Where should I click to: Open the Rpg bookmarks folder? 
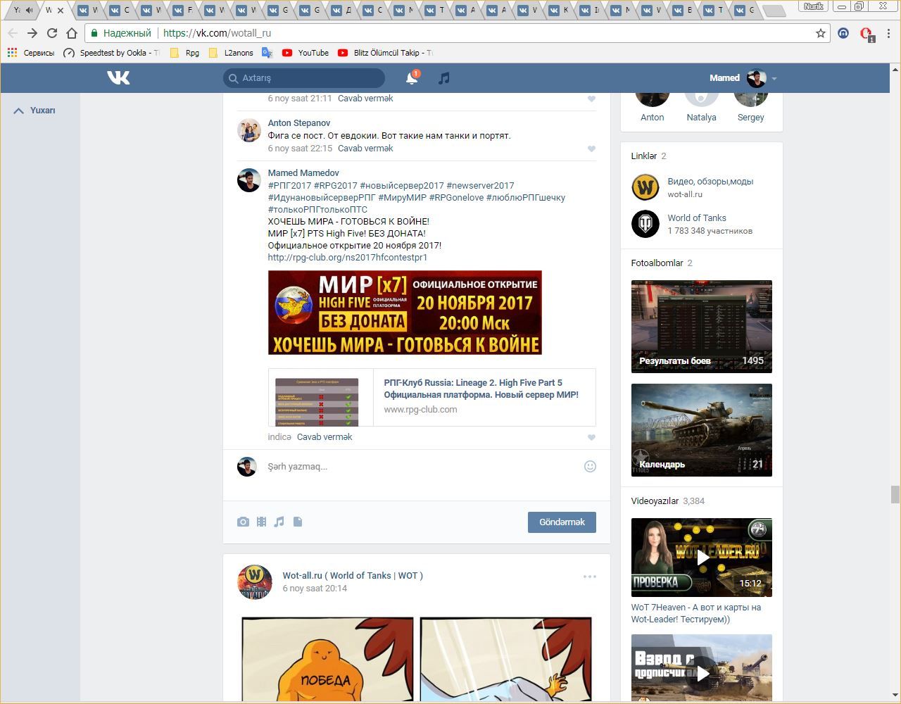(184, 53)
